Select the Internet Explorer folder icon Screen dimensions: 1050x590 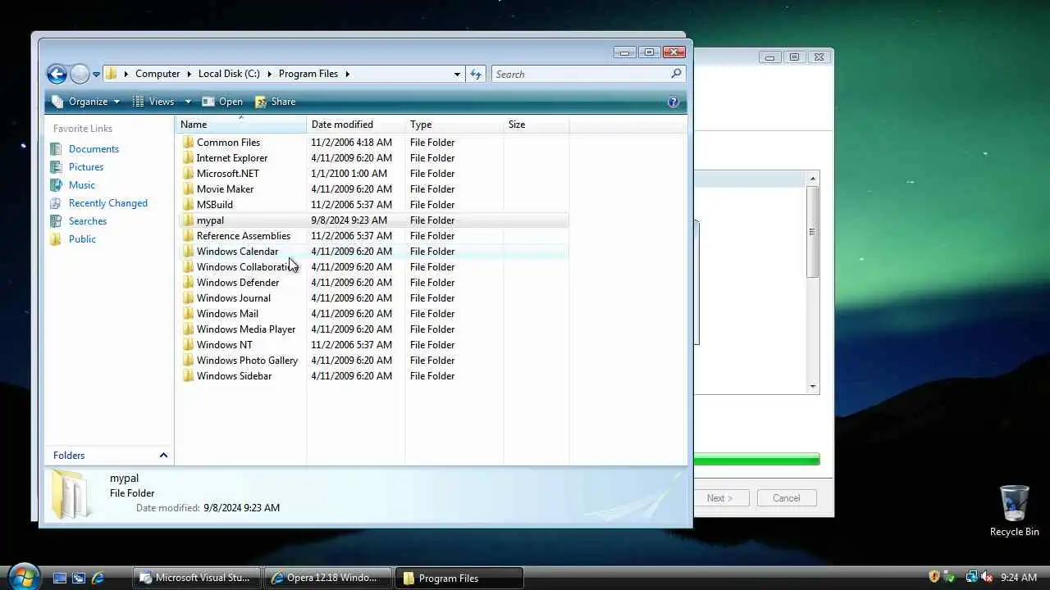[188, 158]
